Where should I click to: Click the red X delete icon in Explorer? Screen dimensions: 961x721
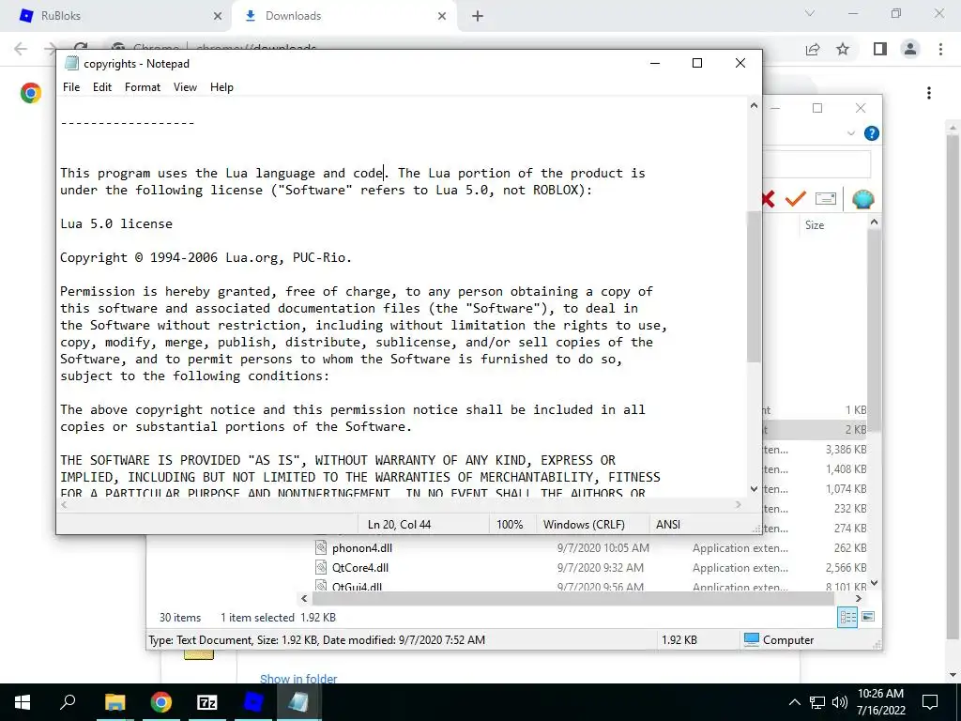pyautogui.click(x=769, y=199)
